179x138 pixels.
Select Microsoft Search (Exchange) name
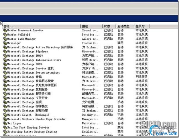pyautogui.click(x=28, y=115)
